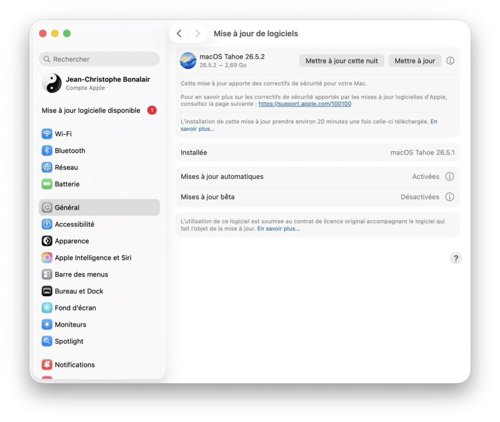The width and height of the screenshot is (500, 422).
Task: Click En savoir plus about licence contract
Action: (x=278, y=229)
